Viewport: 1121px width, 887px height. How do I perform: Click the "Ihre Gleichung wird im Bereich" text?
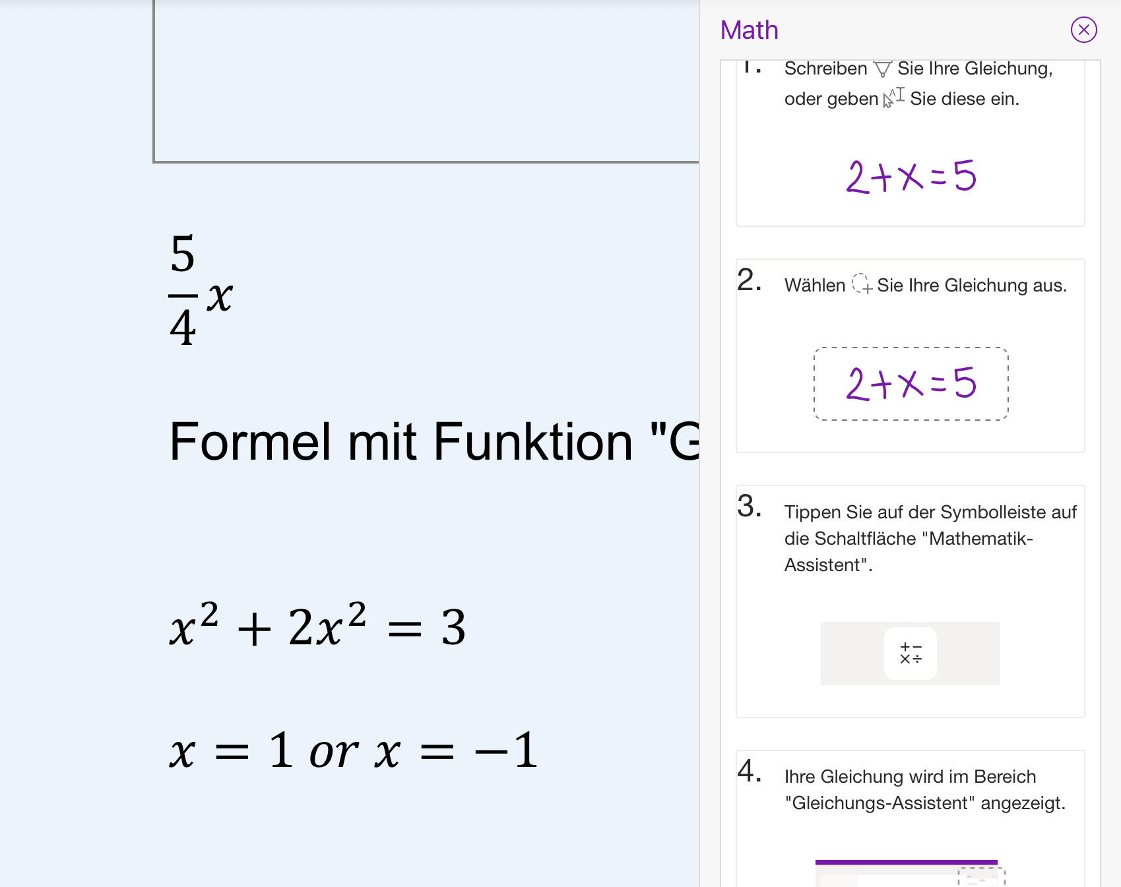[910, 777]
